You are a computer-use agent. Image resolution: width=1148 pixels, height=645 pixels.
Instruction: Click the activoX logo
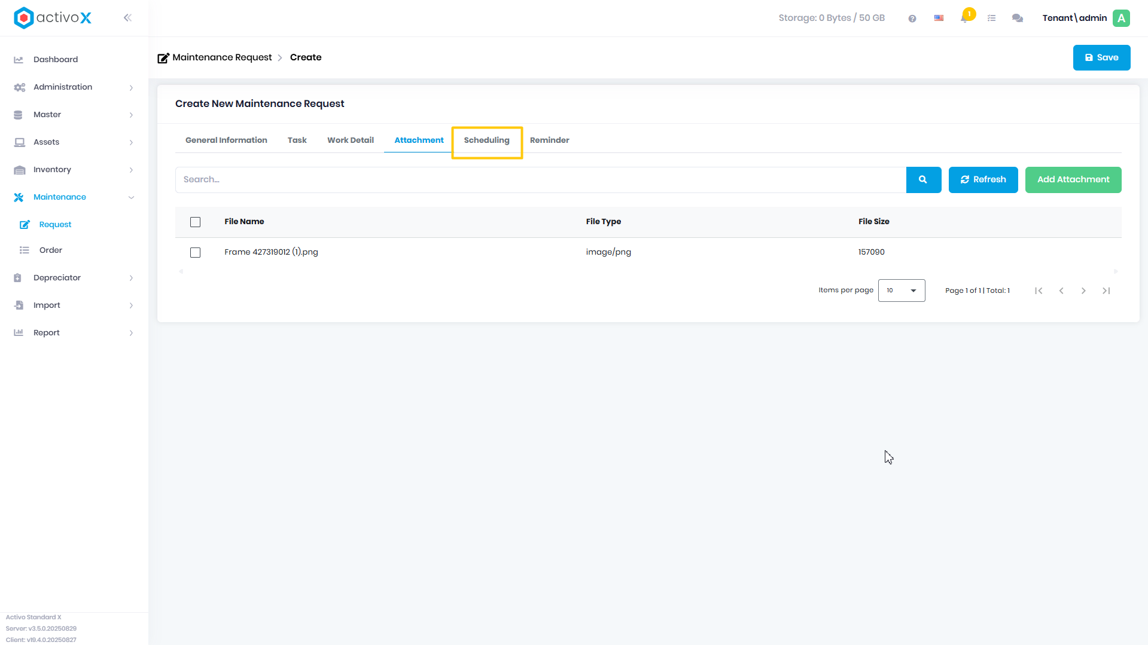(x=53, y=18)
